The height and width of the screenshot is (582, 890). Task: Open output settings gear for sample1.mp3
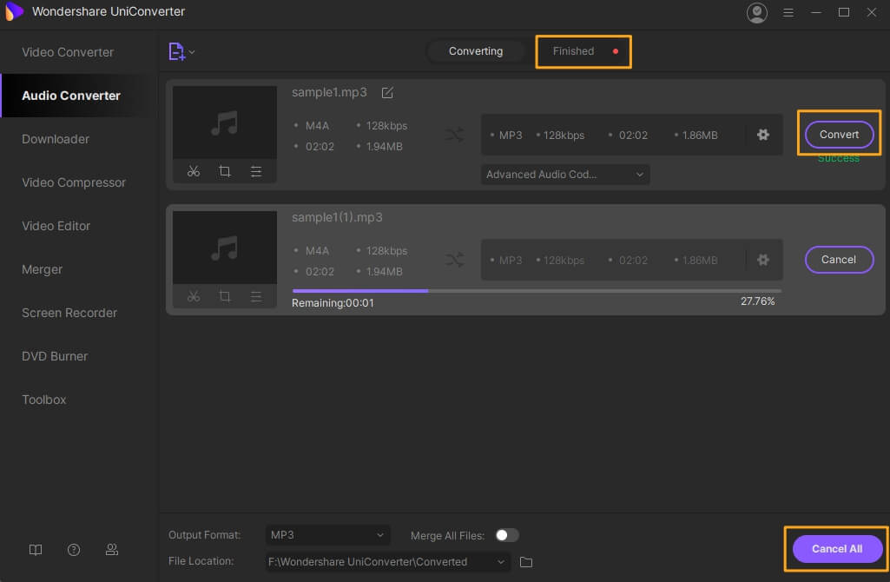[x=763, y=135]
